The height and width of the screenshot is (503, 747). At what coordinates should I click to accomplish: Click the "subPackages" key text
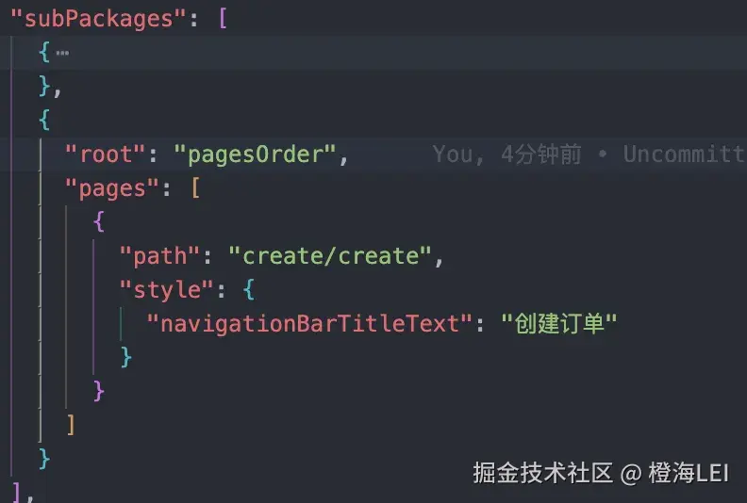point(98,19)
